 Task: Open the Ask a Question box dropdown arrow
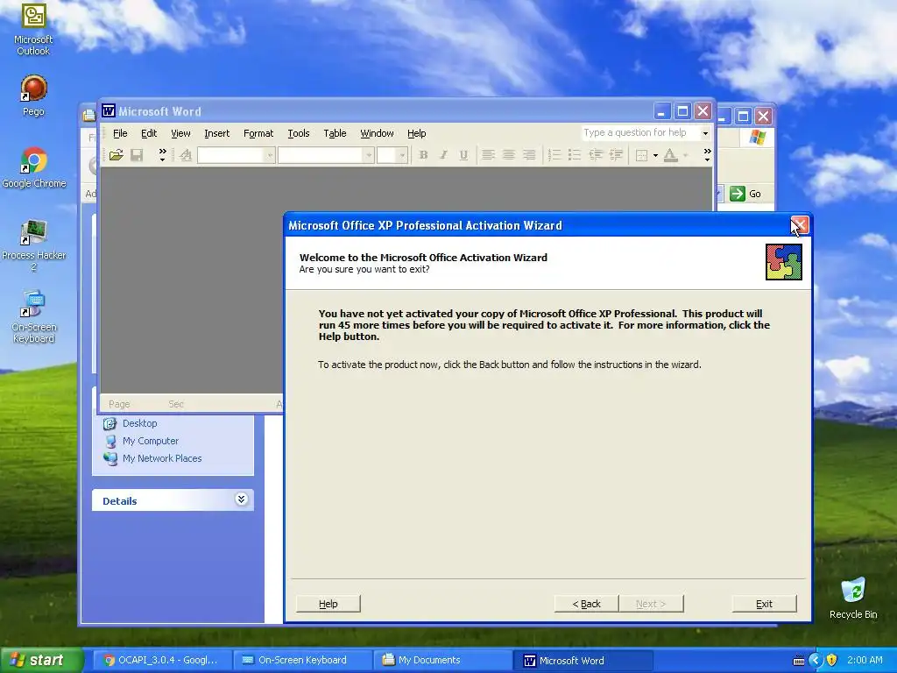(x=705, y=133)
